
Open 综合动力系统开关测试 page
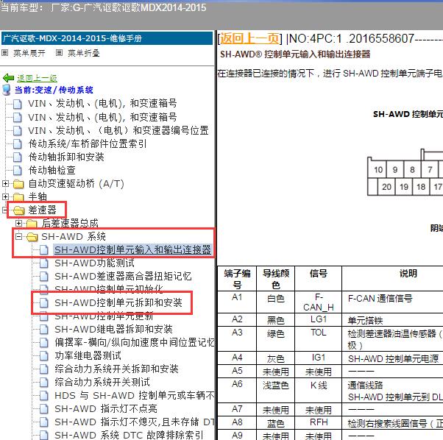point(102,382)
